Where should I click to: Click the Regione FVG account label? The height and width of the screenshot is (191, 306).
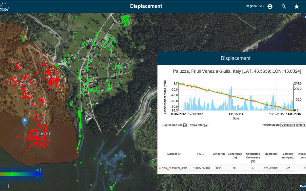pyautogui.click(x=255, y=6)
